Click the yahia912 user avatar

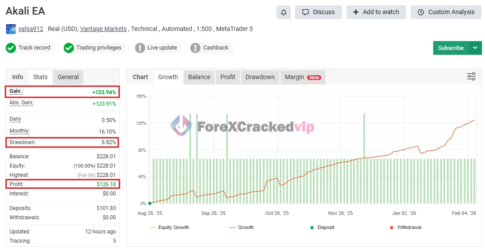[11, 29]
